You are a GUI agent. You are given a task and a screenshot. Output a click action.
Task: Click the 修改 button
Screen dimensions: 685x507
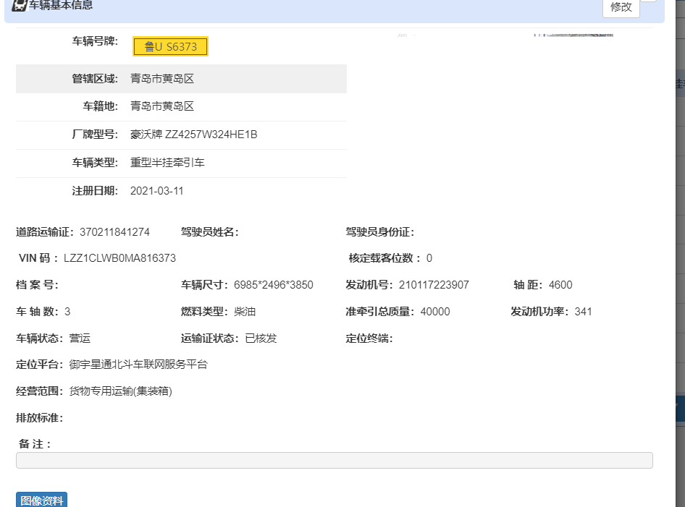pyautogui.click(x=621, y=7)
